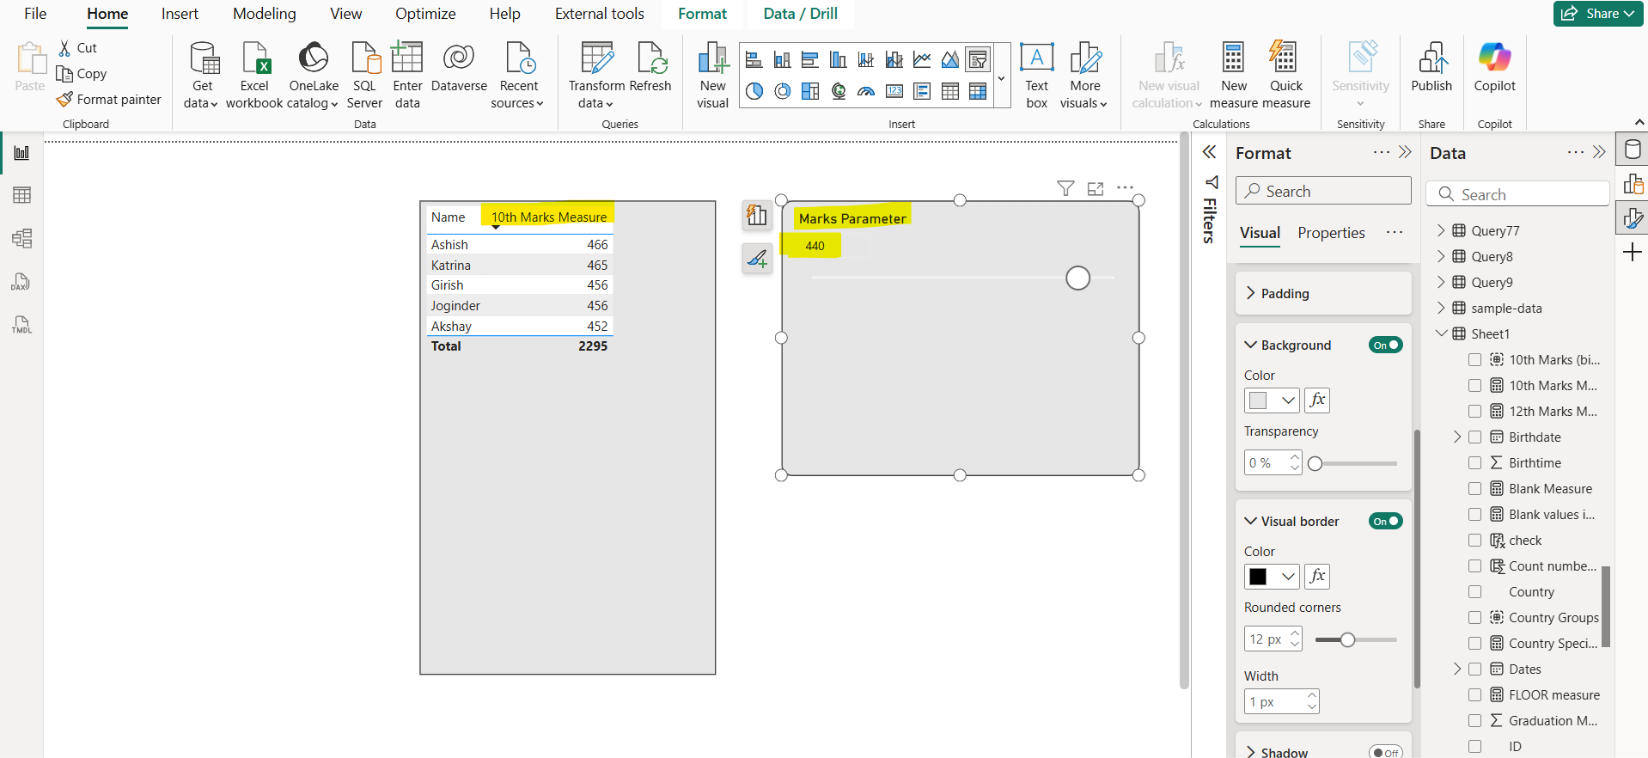Turn on the Shadow toggle
Screen dimensions: 1648x758
(1385, 753)
